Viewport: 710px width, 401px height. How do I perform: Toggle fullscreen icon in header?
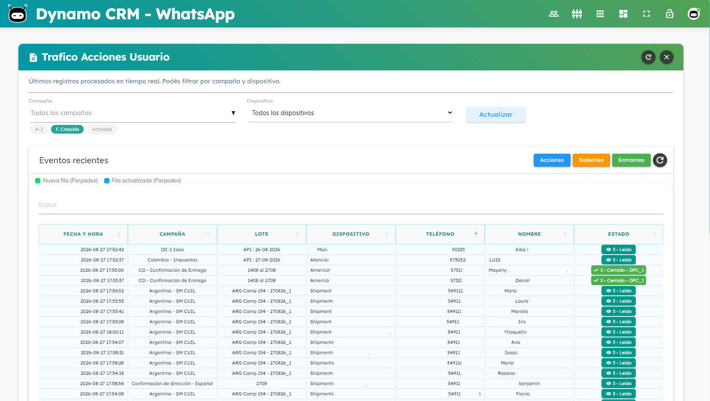tap(647, 14)
